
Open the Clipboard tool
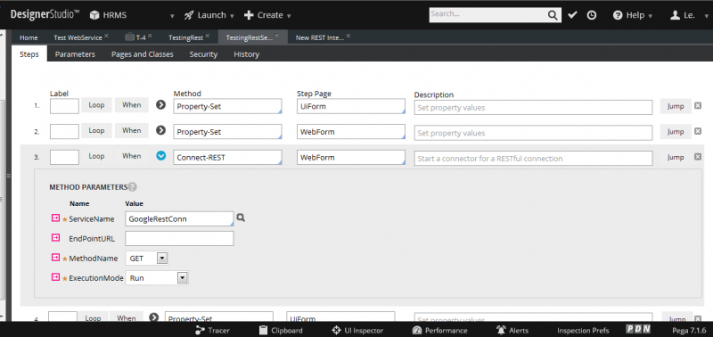(281, 330)
